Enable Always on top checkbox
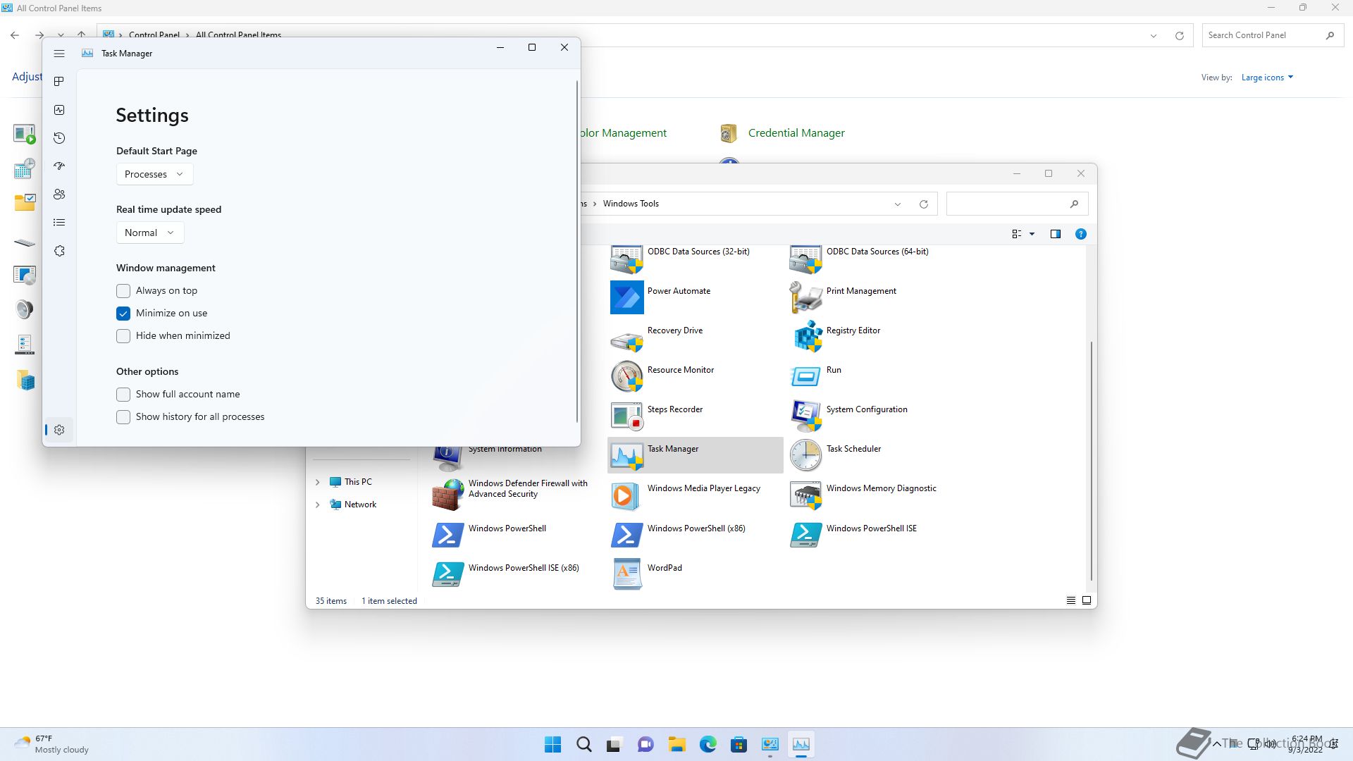Image resolution: width=1353 pixels, height=761 pixels. coord(123,291)
